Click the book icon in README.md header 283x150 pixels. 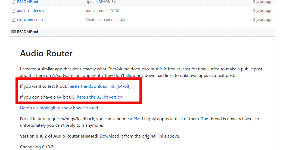[x=14, y=32]
